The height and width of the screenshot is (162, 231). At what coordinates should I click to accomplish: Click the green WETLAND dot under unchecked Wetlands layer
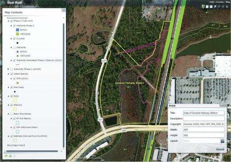pos(18,56)
